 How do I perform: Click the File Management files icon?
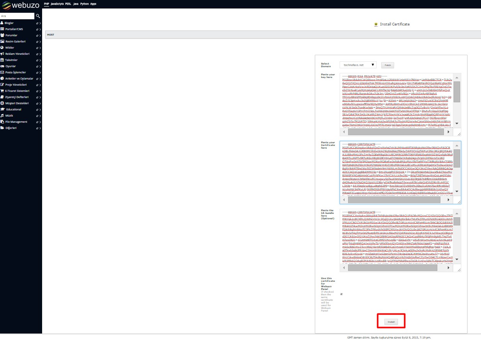[2, 122]
